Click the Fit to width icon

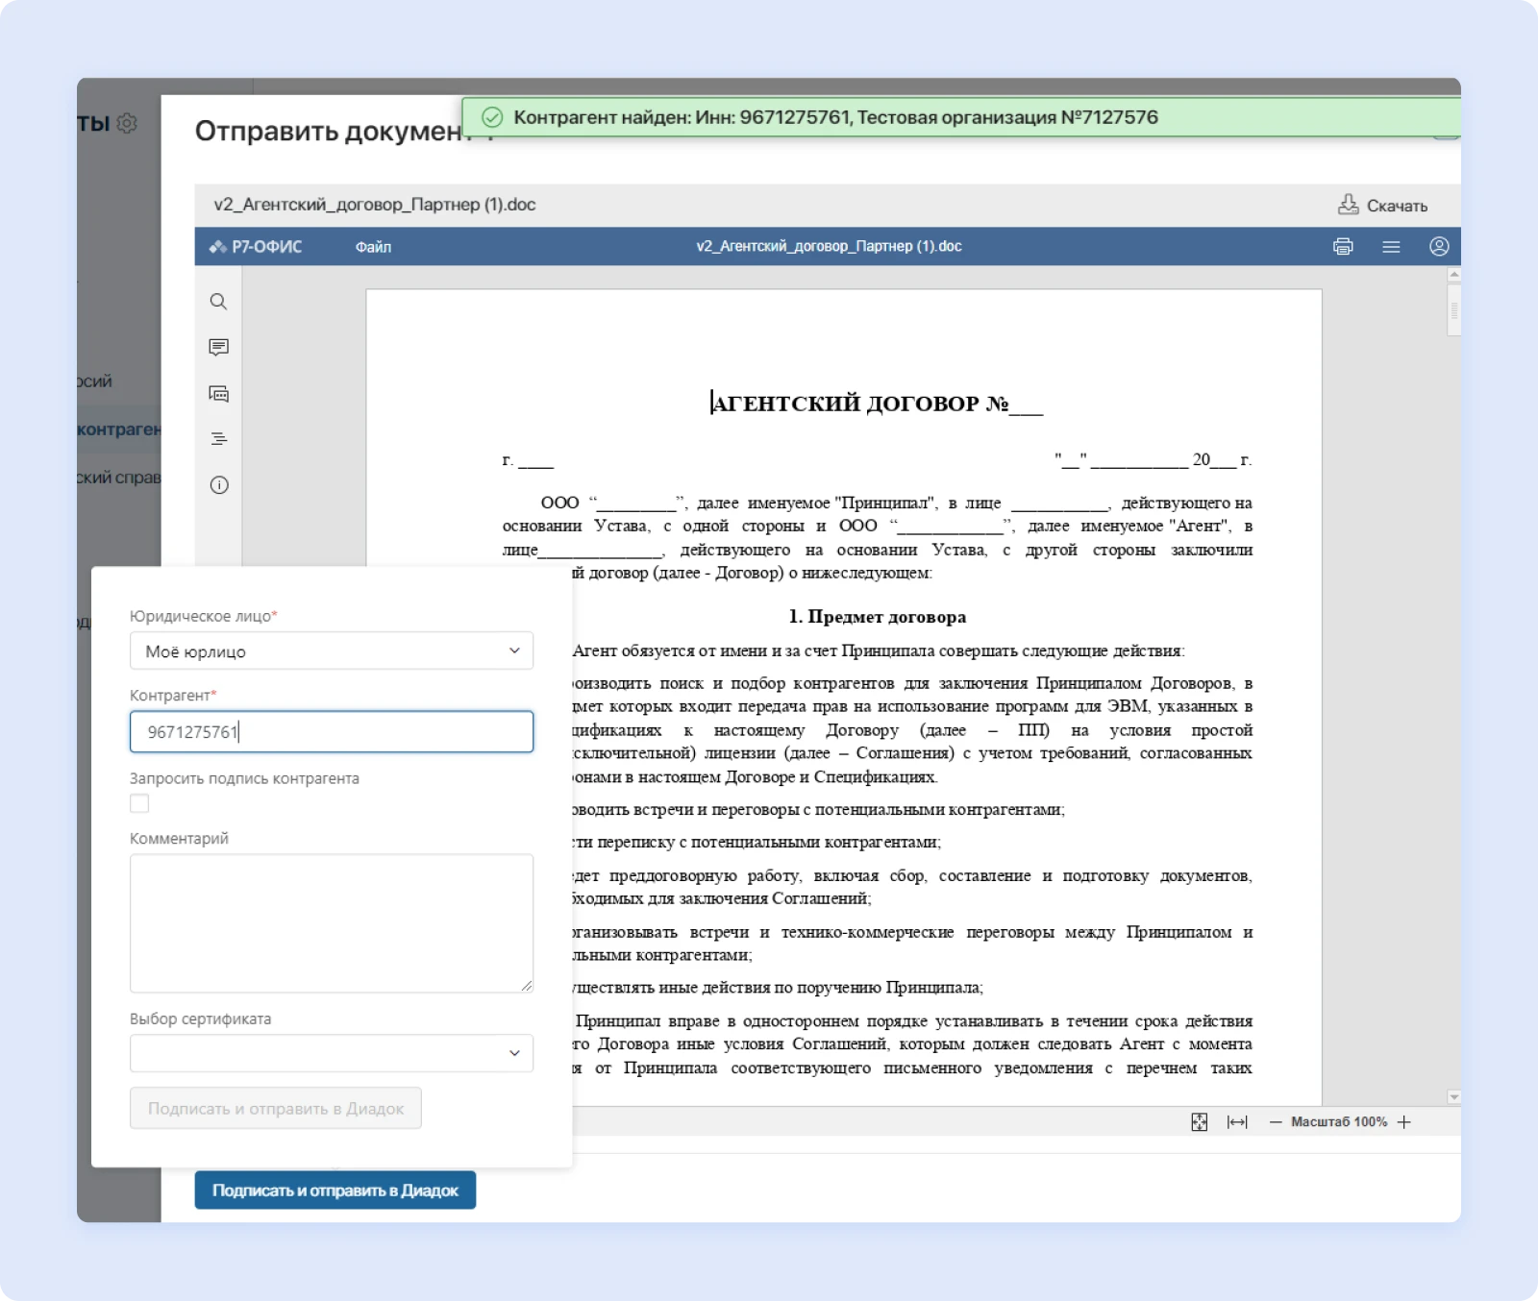(1238, 1121)
